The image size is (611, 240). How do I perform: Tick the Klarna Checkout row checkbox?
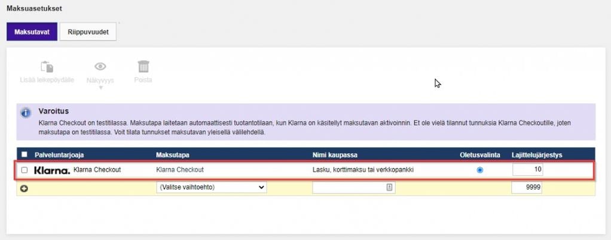point(25,170)
